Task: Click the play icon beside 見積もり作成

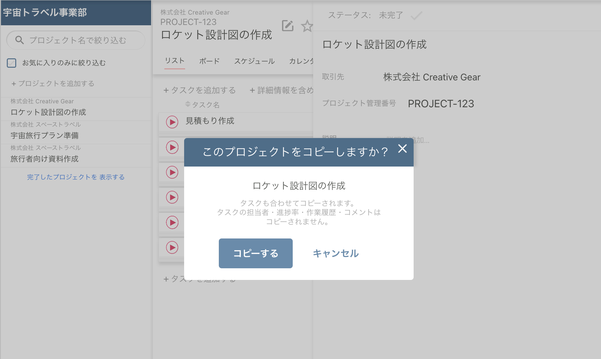Action: pos(172,122)
